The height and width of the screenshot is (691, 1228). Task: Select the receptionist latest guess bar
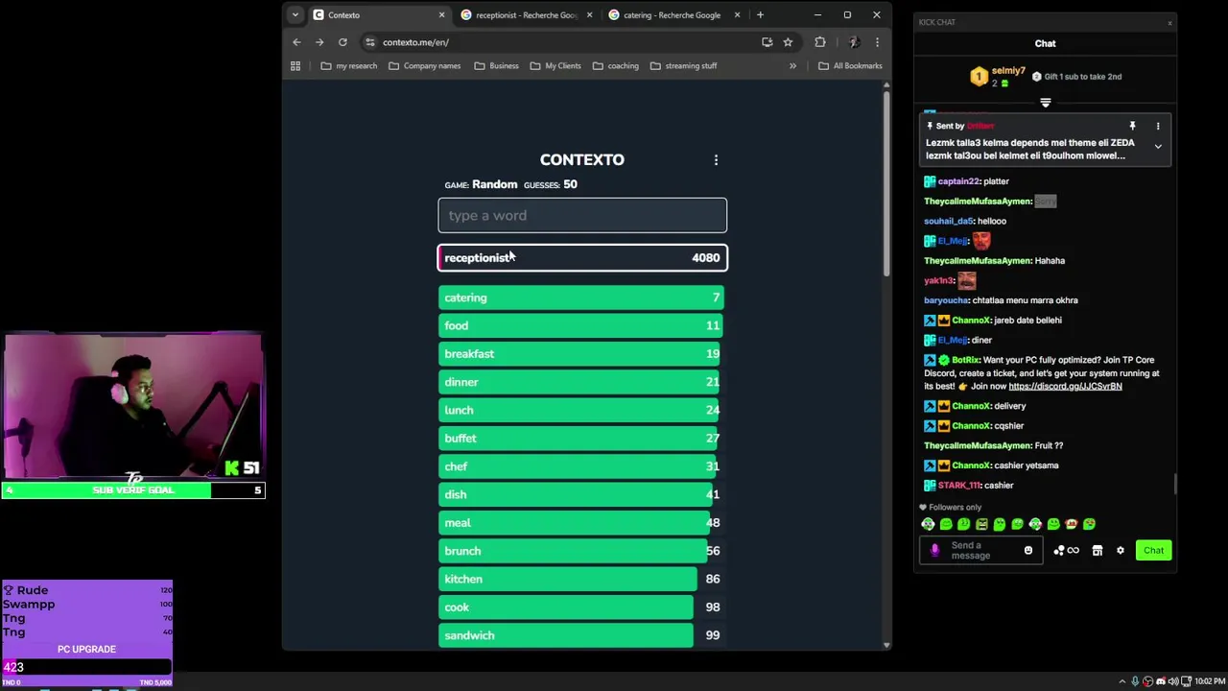pos(582,257)
